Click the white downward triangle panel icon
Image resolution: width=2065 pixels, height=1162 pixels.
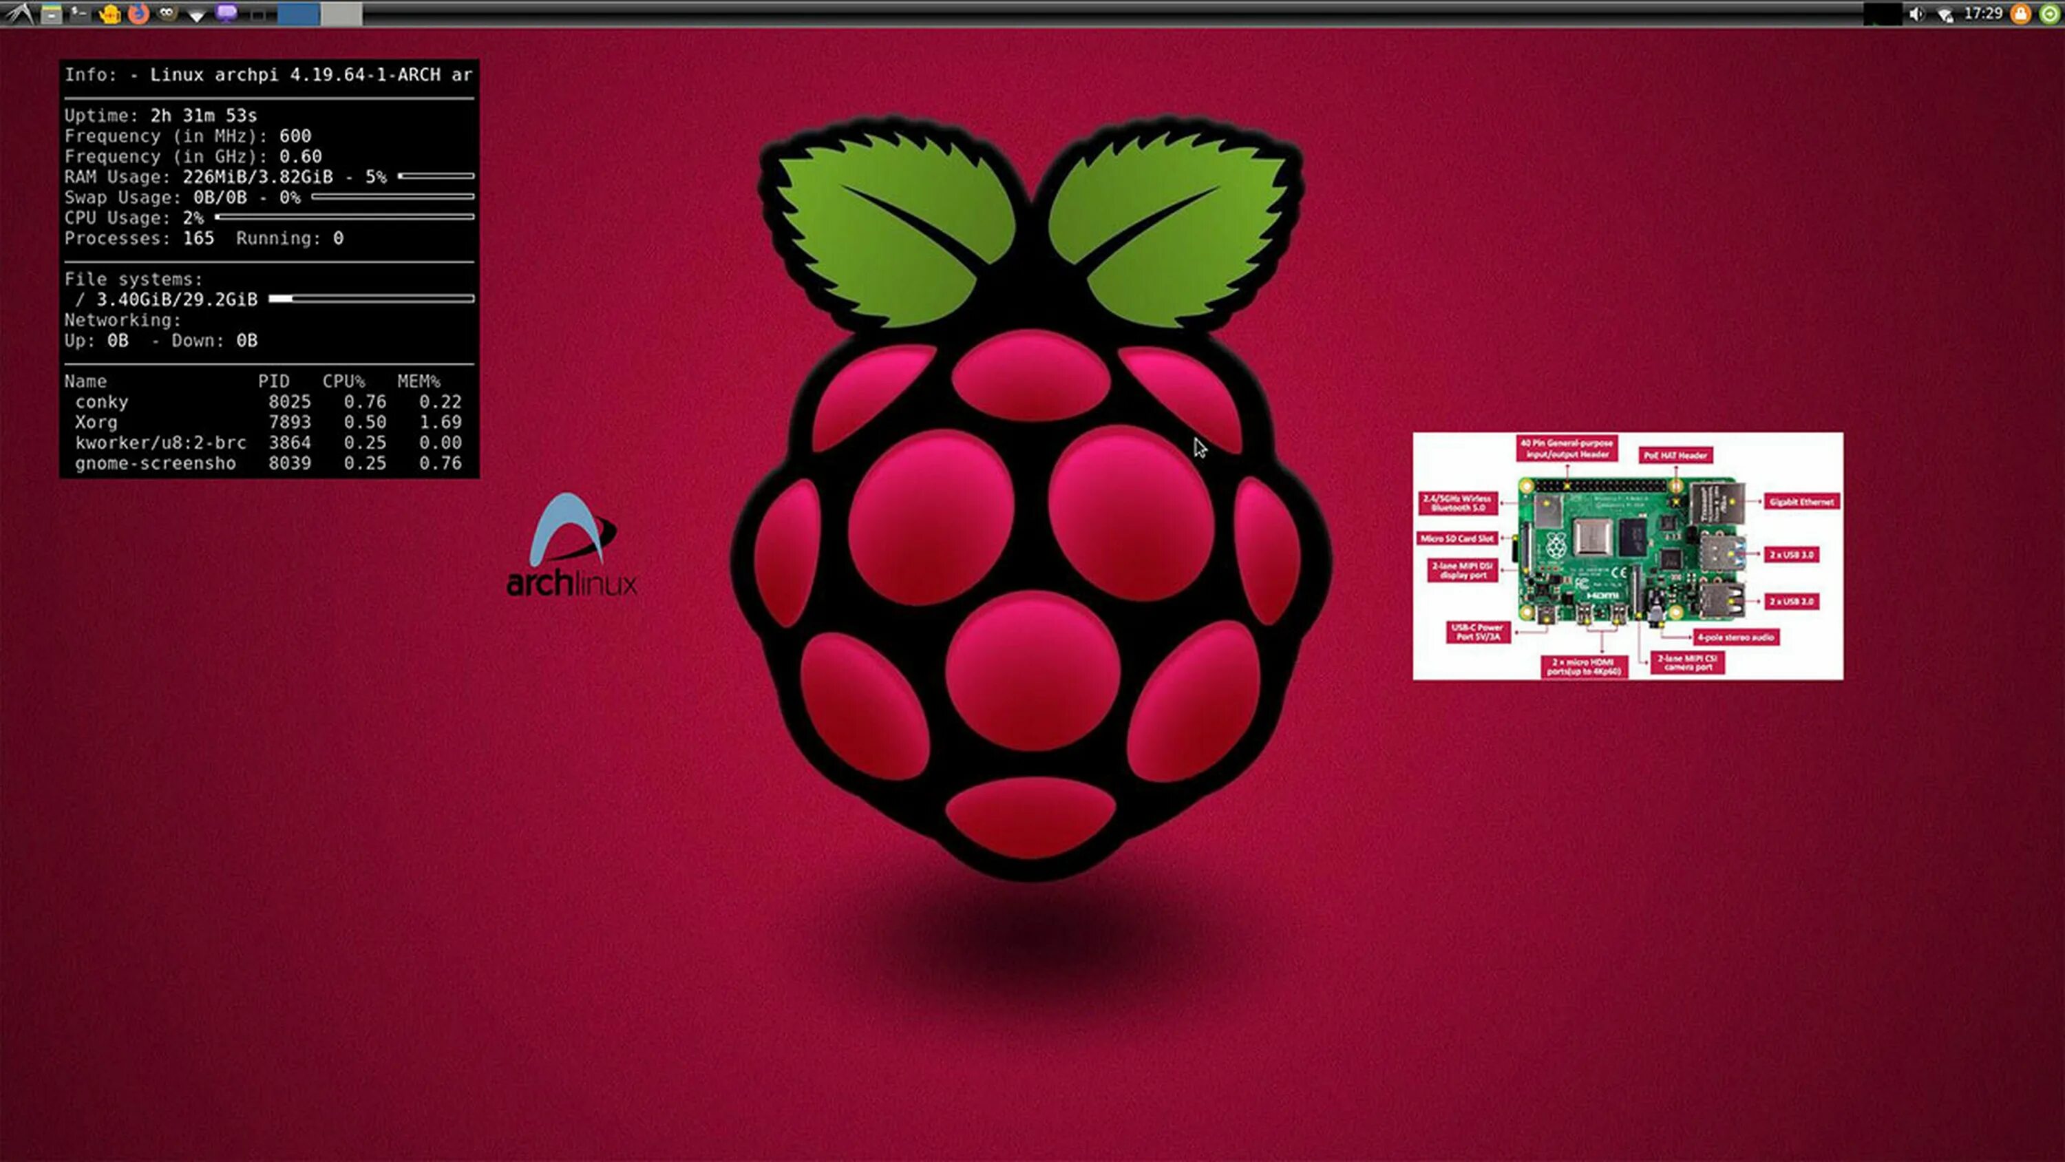tap(196, 14)
